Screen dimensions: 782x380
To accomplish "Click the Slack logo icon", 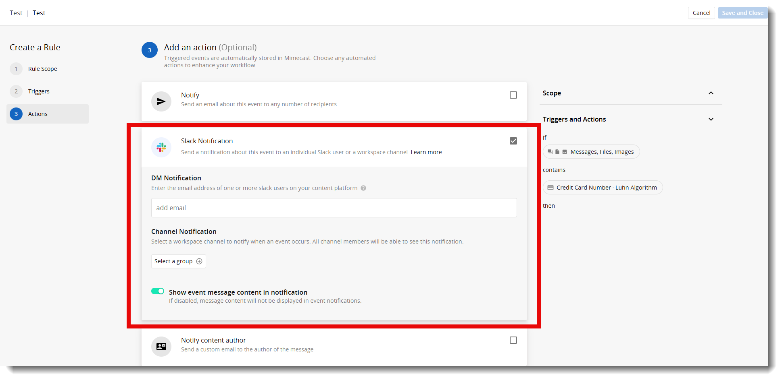I will click(x=161, y=147).
